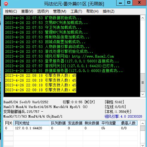Screen dimensions: 147x147
Task: Click log panel scroll-up arrow
Action: click(x=143, y=18)
